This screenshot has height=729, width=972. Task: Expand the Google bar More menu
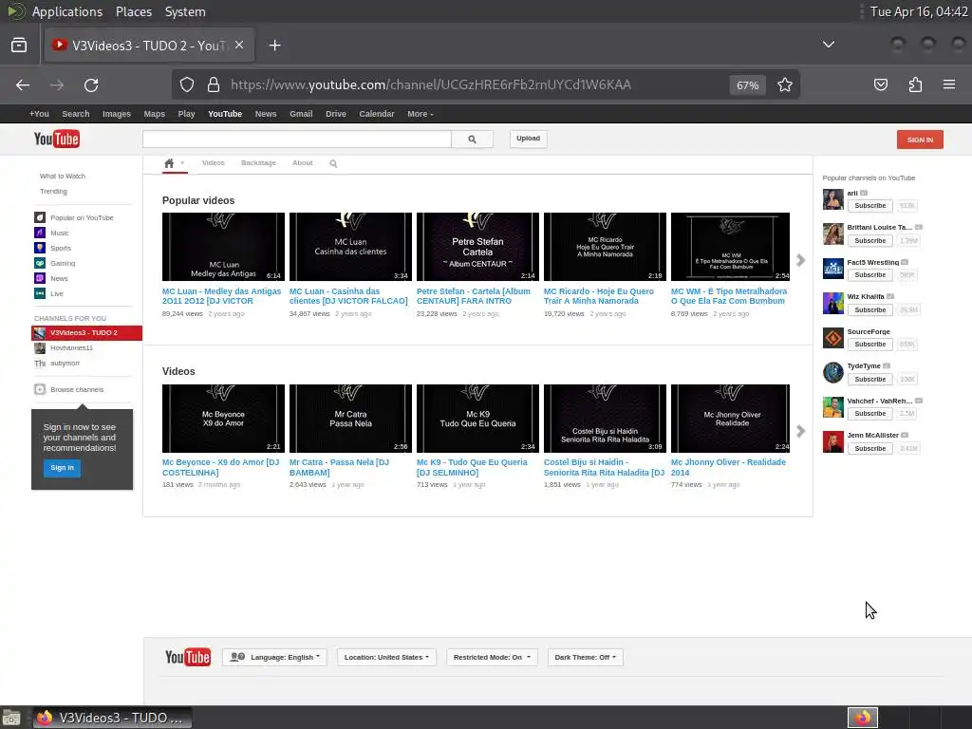coord(421,114)
